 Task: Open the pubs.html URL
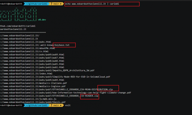coord(25,42)
